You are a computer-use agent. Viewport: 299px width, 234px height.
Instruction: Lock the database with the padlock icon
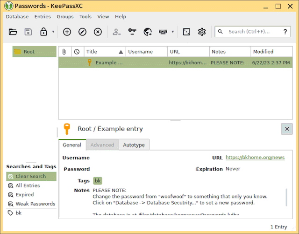coord(43,32)
